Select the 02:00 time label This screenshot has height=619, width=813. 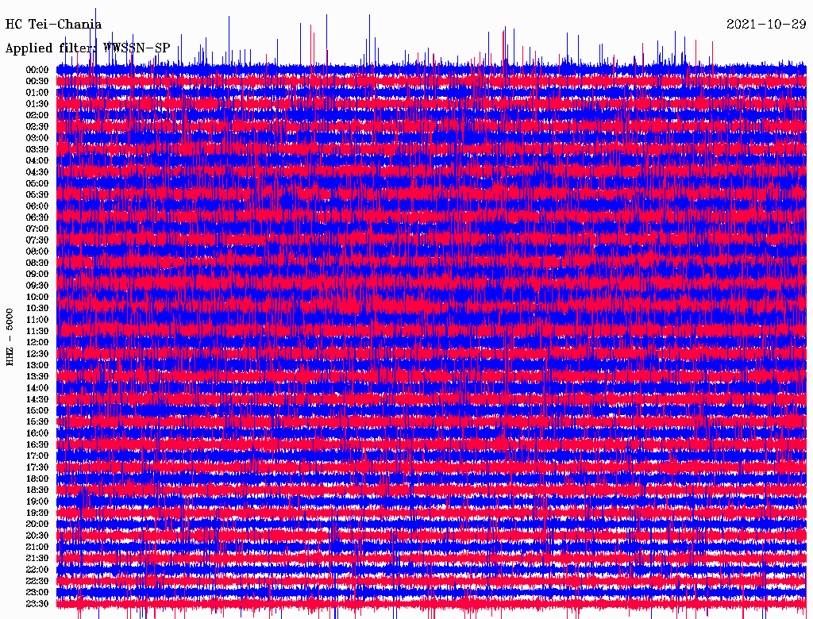(37, 115)
